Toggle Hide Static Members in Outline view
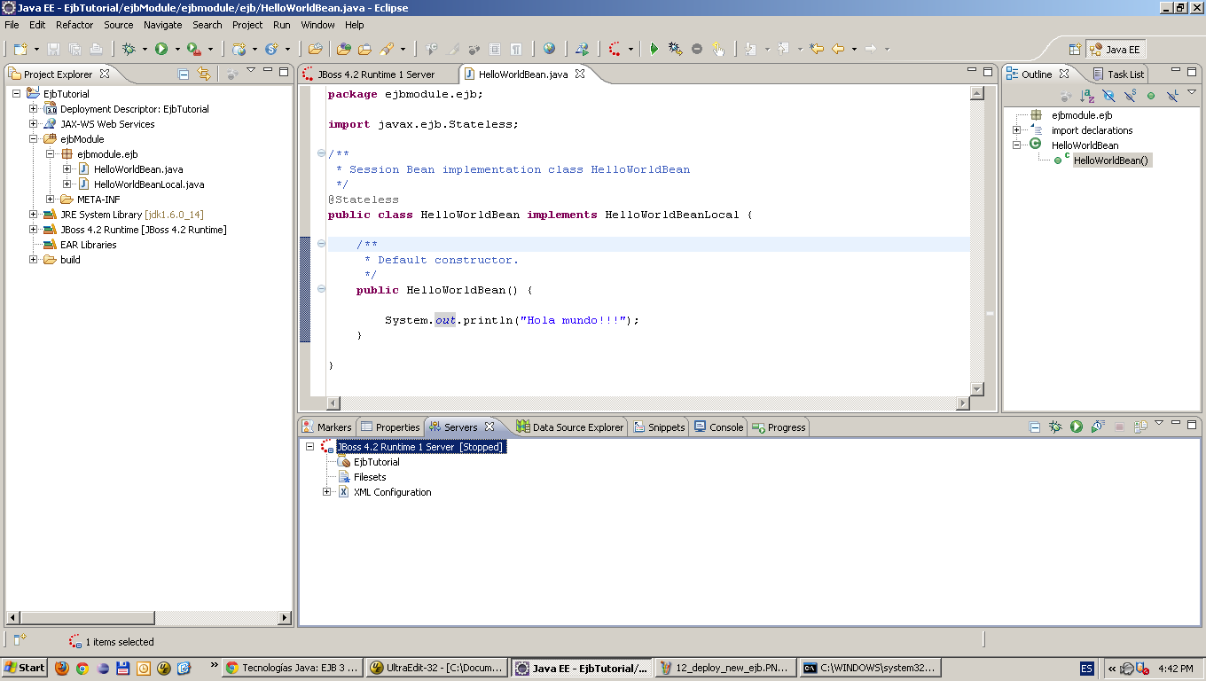This screenshot has height=681, width=1206. point(1130,93)
